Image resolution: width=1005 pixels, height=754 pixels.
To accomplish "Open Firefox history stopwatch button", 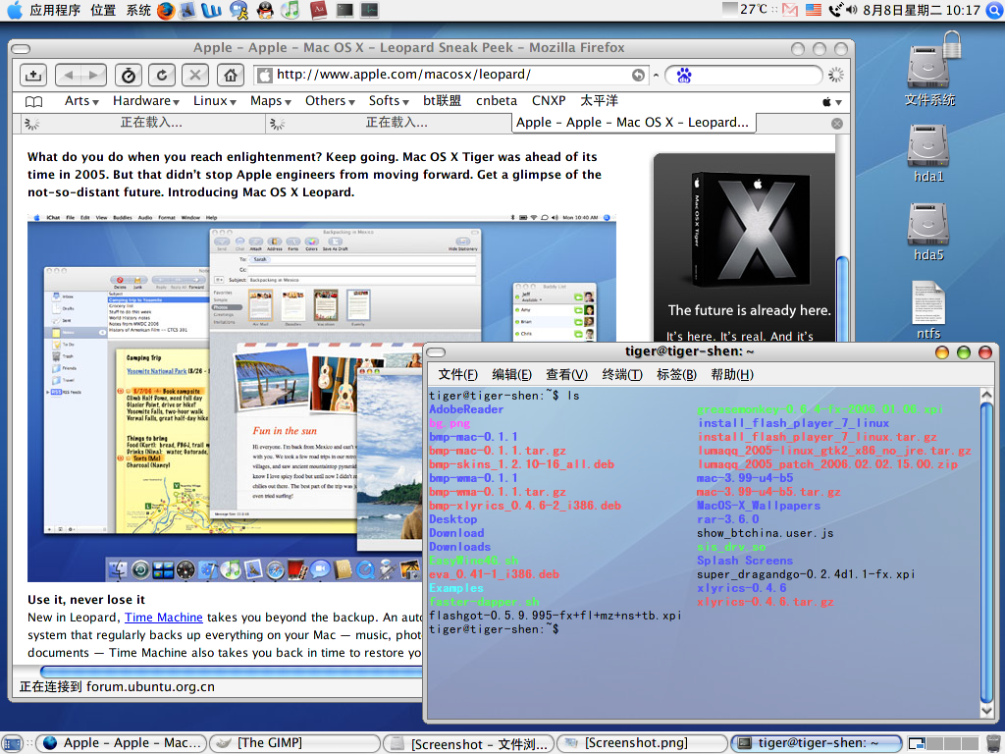I will (x=129, y=75).
